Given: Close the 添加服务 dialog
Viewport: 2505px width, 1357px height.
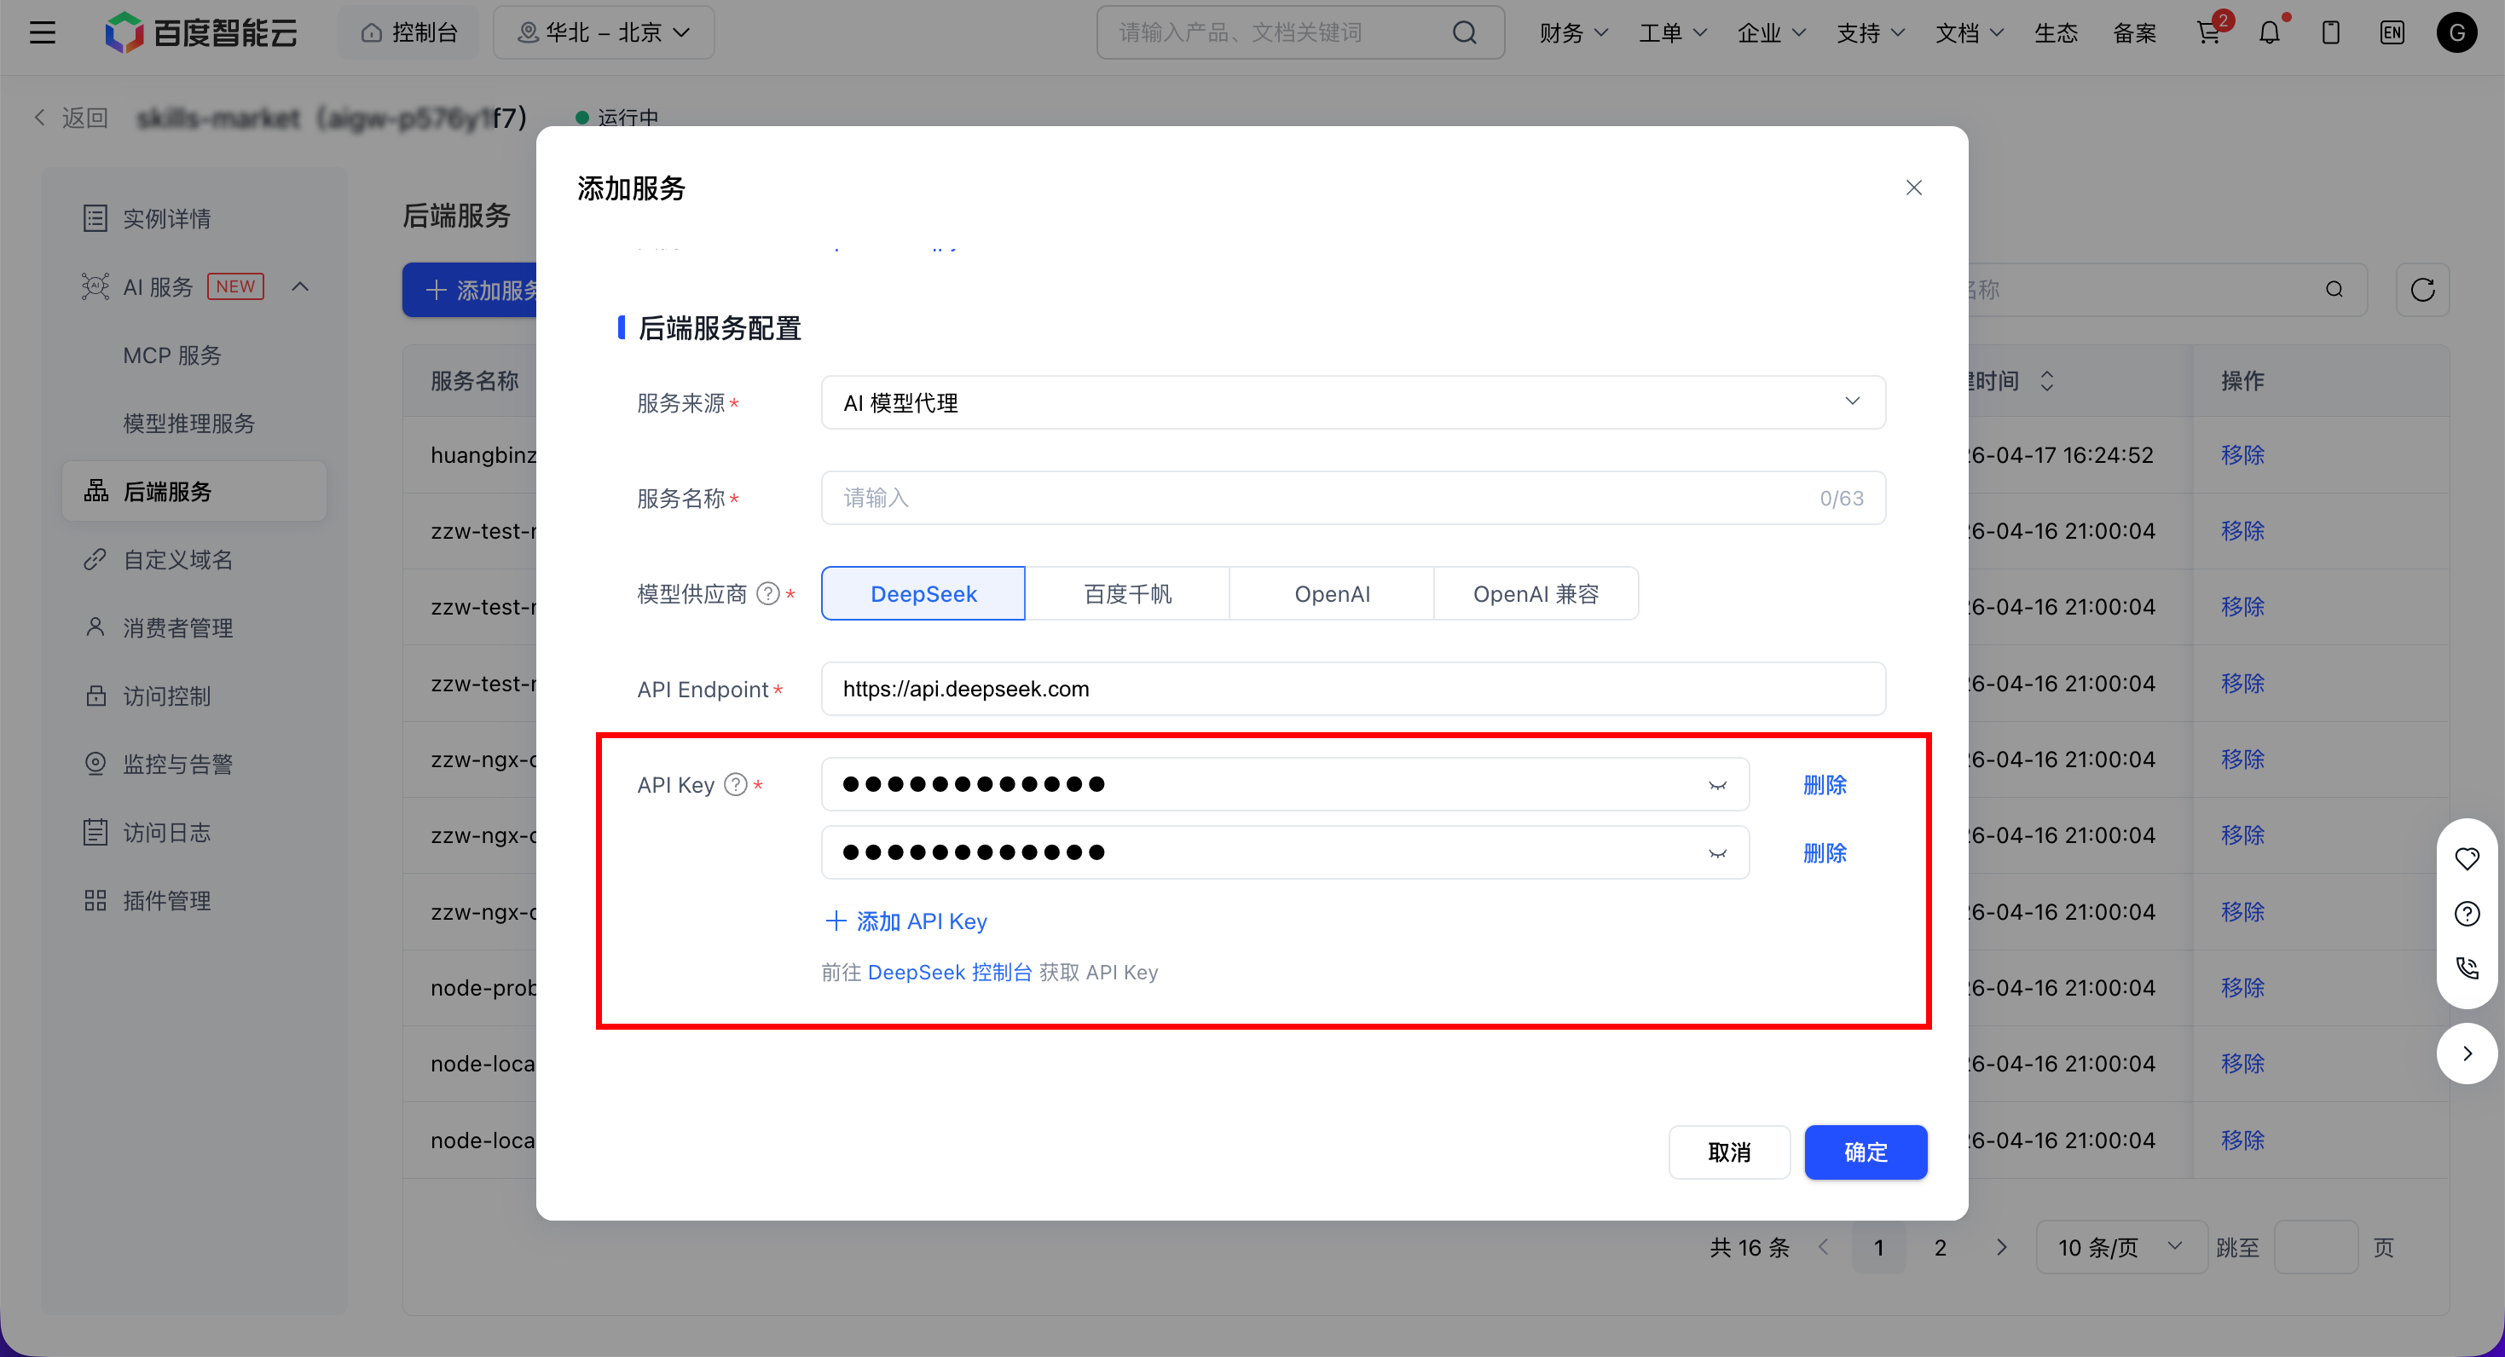Looking at the screenshot, I should click(1914, 188).
